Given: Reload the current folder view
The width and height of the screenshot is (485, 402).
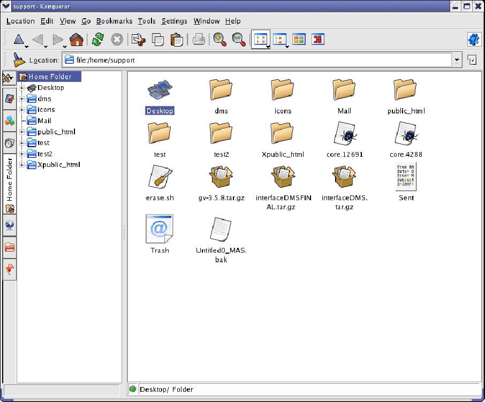Looking at the screenshot, I should [x=98, y=39].
